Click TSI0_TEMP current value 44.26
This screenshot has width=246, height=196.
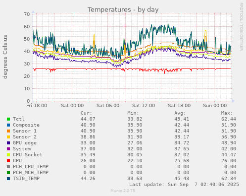coord(88,179)
